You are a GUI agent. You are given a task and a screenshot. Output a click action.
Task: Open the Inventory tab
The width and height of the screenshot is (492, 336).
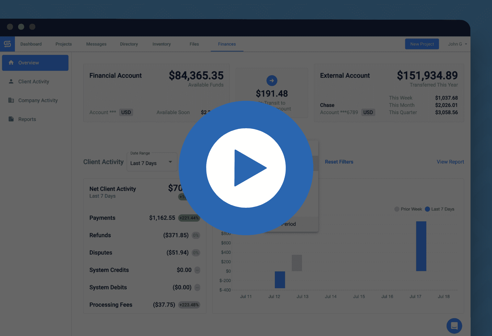162,44
